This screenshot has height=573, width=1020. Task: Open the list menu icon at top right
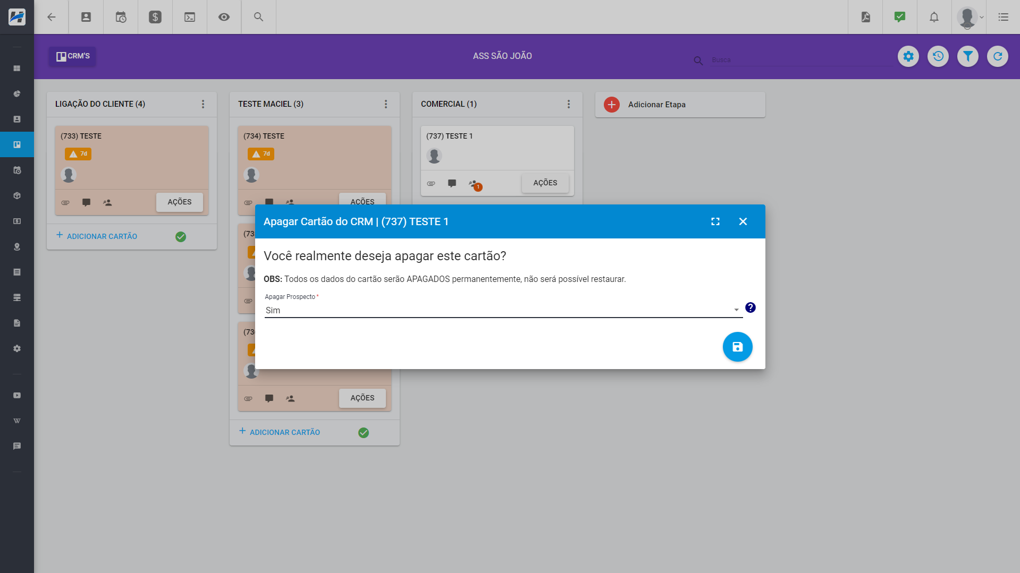pos(1003,17)
